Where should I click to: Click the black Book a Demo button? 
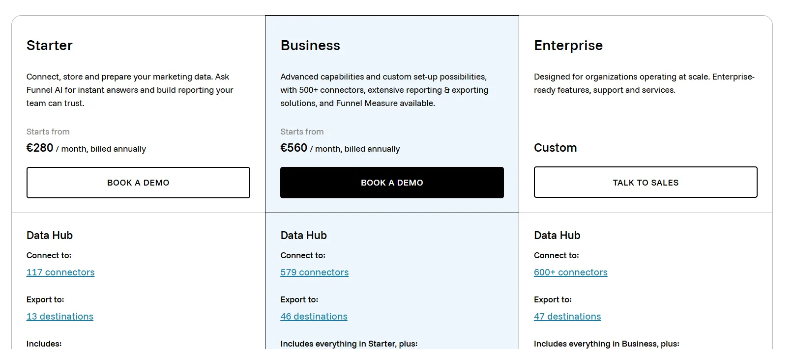392,183
